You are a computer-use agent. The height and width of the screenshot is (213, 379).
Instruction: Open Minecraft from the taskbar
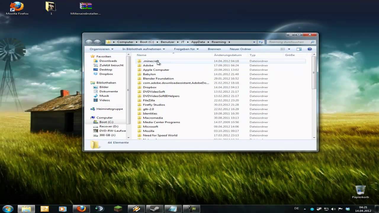pos(118,209)
